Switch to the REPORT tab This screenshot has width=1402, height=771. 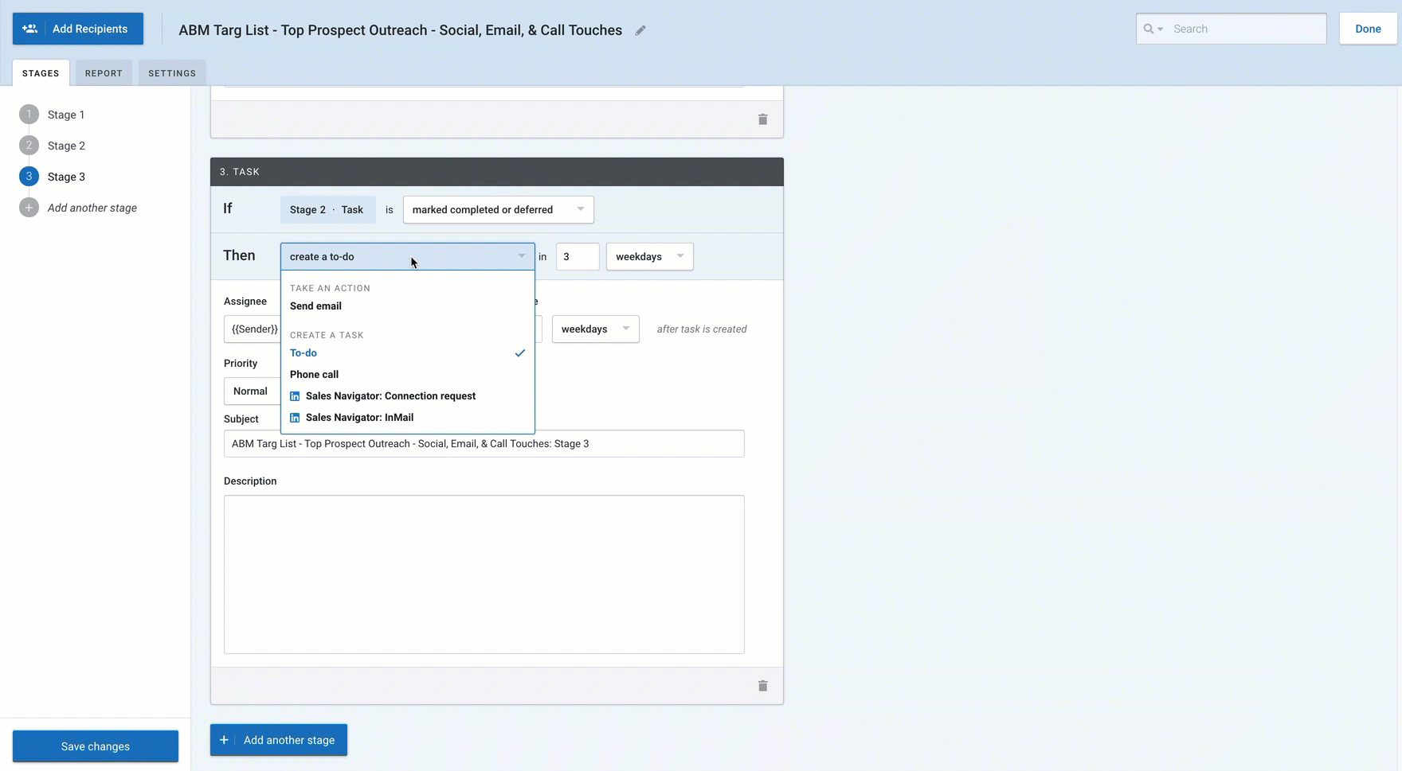point(104,73)
